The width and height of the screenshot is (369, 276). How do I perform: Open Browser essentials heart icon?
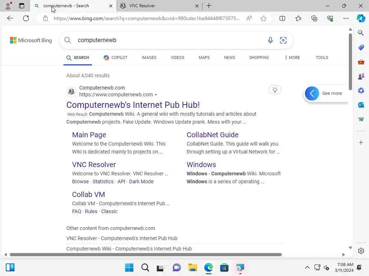(x=330, y=18)
